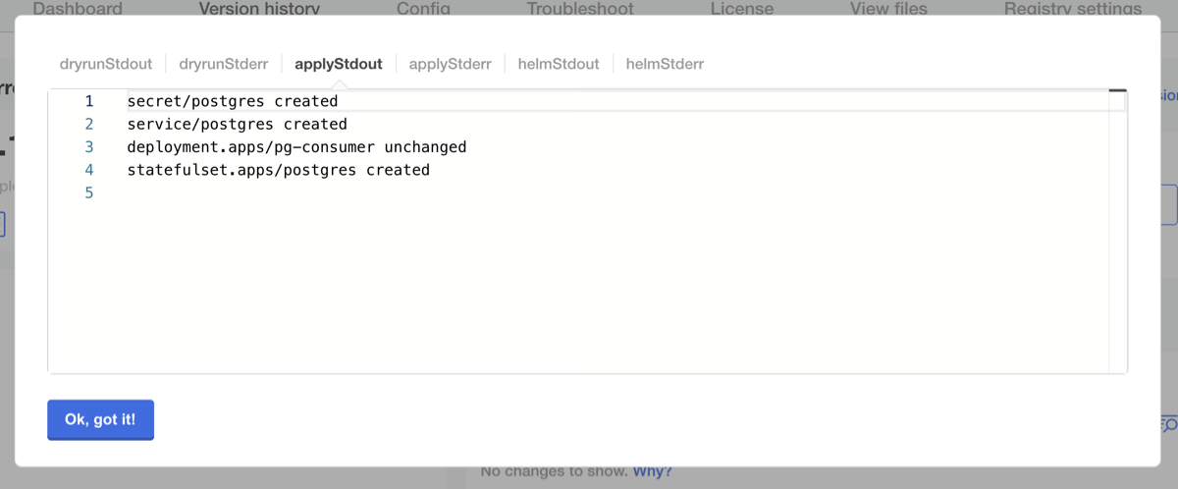Click the "deployment.apps/pg-consumer unchanged" line
The image size is (1178, 489).
pyautogui.click(x=296, y=147)
